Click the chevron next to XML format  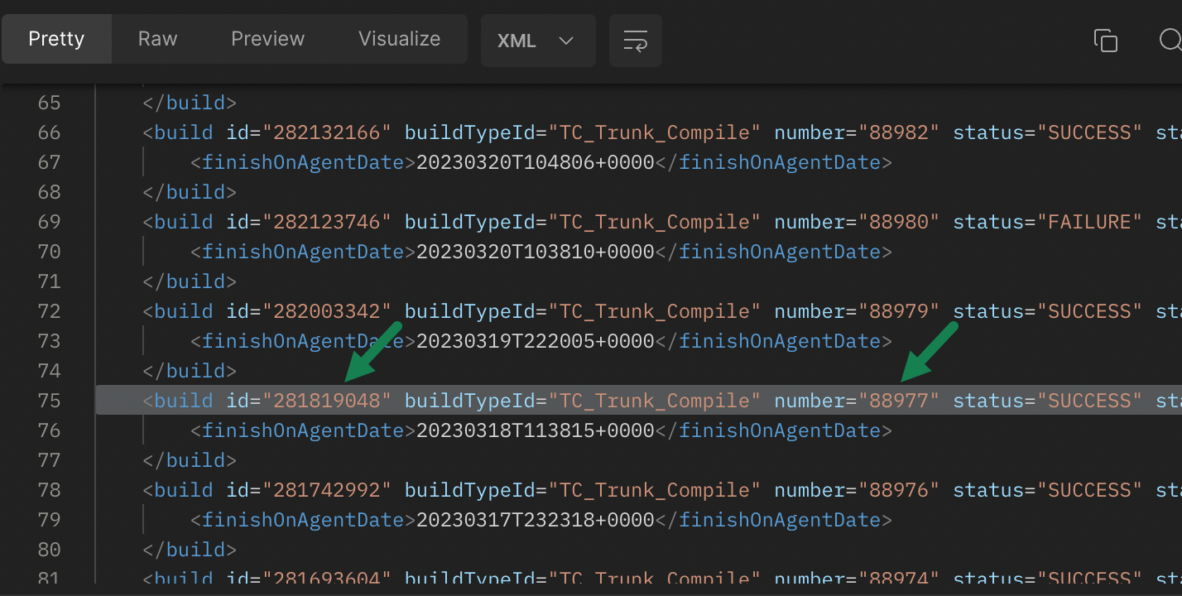pyautogui.click(x=568, y=40)
